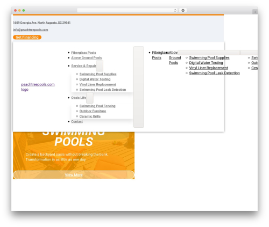Select Swimming Pool Supplies in the left submenu
Screen dimensions: 269x227
click(x=98, y=74)
